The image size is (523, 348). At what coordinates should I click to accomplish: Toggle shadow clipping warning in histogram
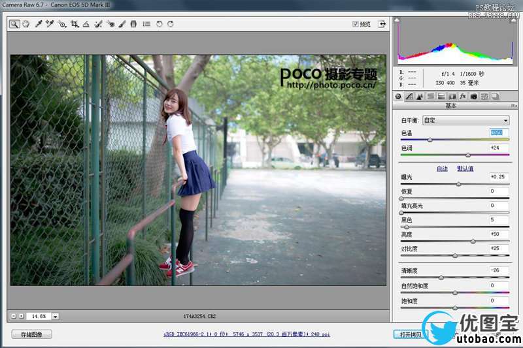click(397, 20)
